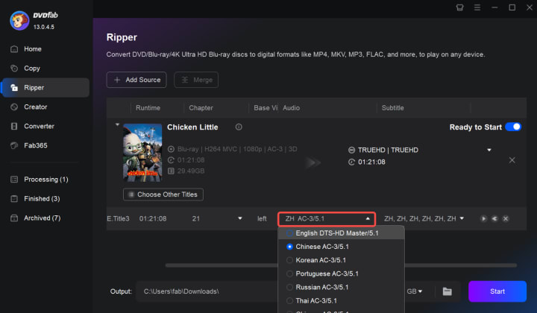Click the Chicken Little title text

click(x=192, y=127)
